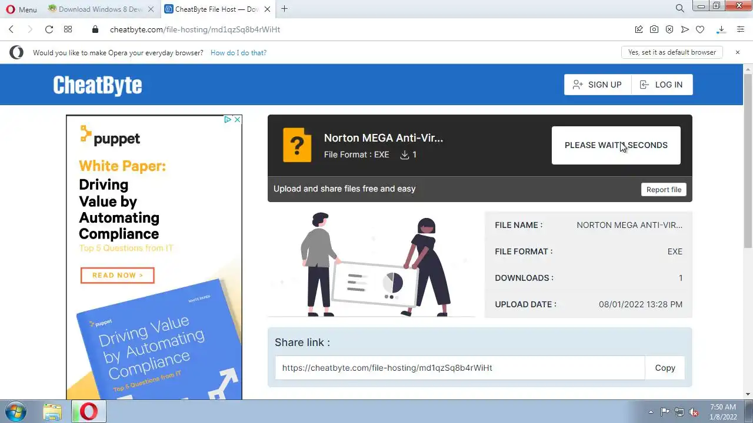The image size is (753, 423).
Task: Click the cheatbyte.com address bar URL
Action: coord(195,29)
